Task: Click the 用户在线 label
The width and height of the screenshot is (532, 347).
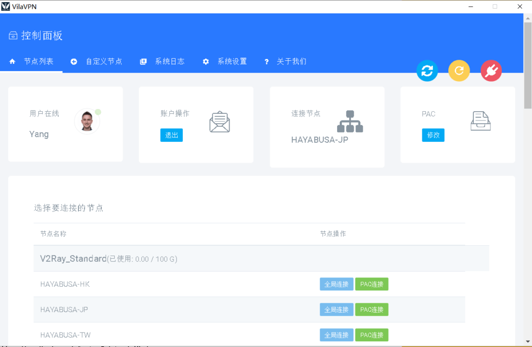Action: pyautogui.click(x=44, y=114)
